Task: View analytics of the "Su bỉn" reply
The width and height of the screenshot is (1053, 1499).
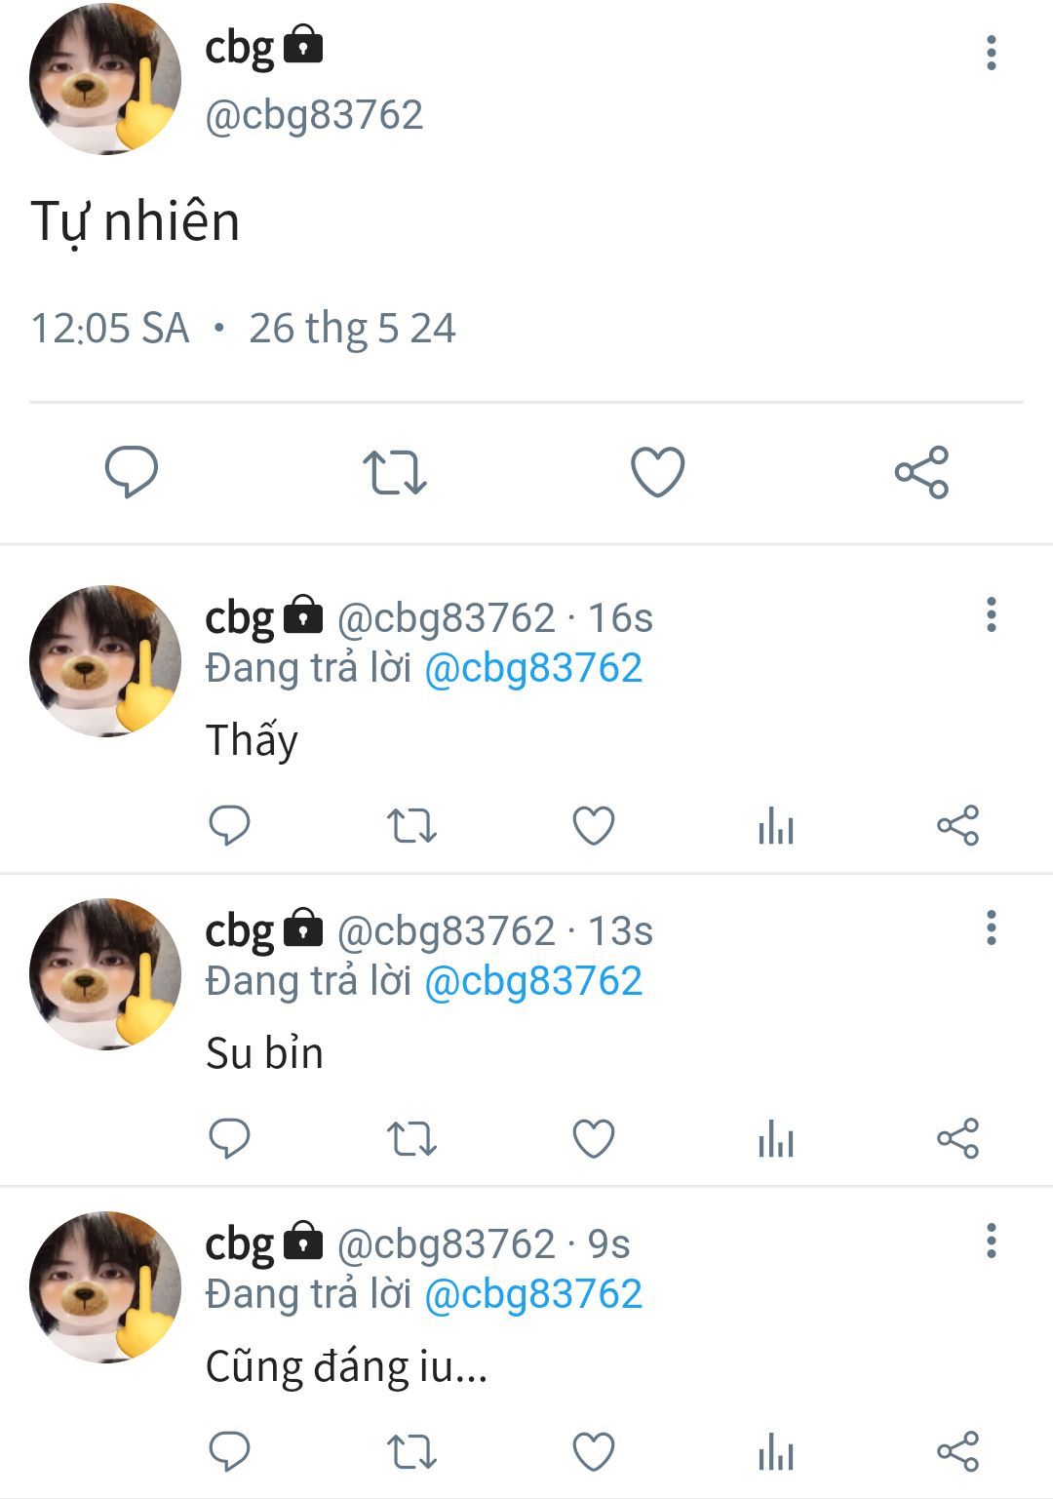Action: coord(776,1138)
